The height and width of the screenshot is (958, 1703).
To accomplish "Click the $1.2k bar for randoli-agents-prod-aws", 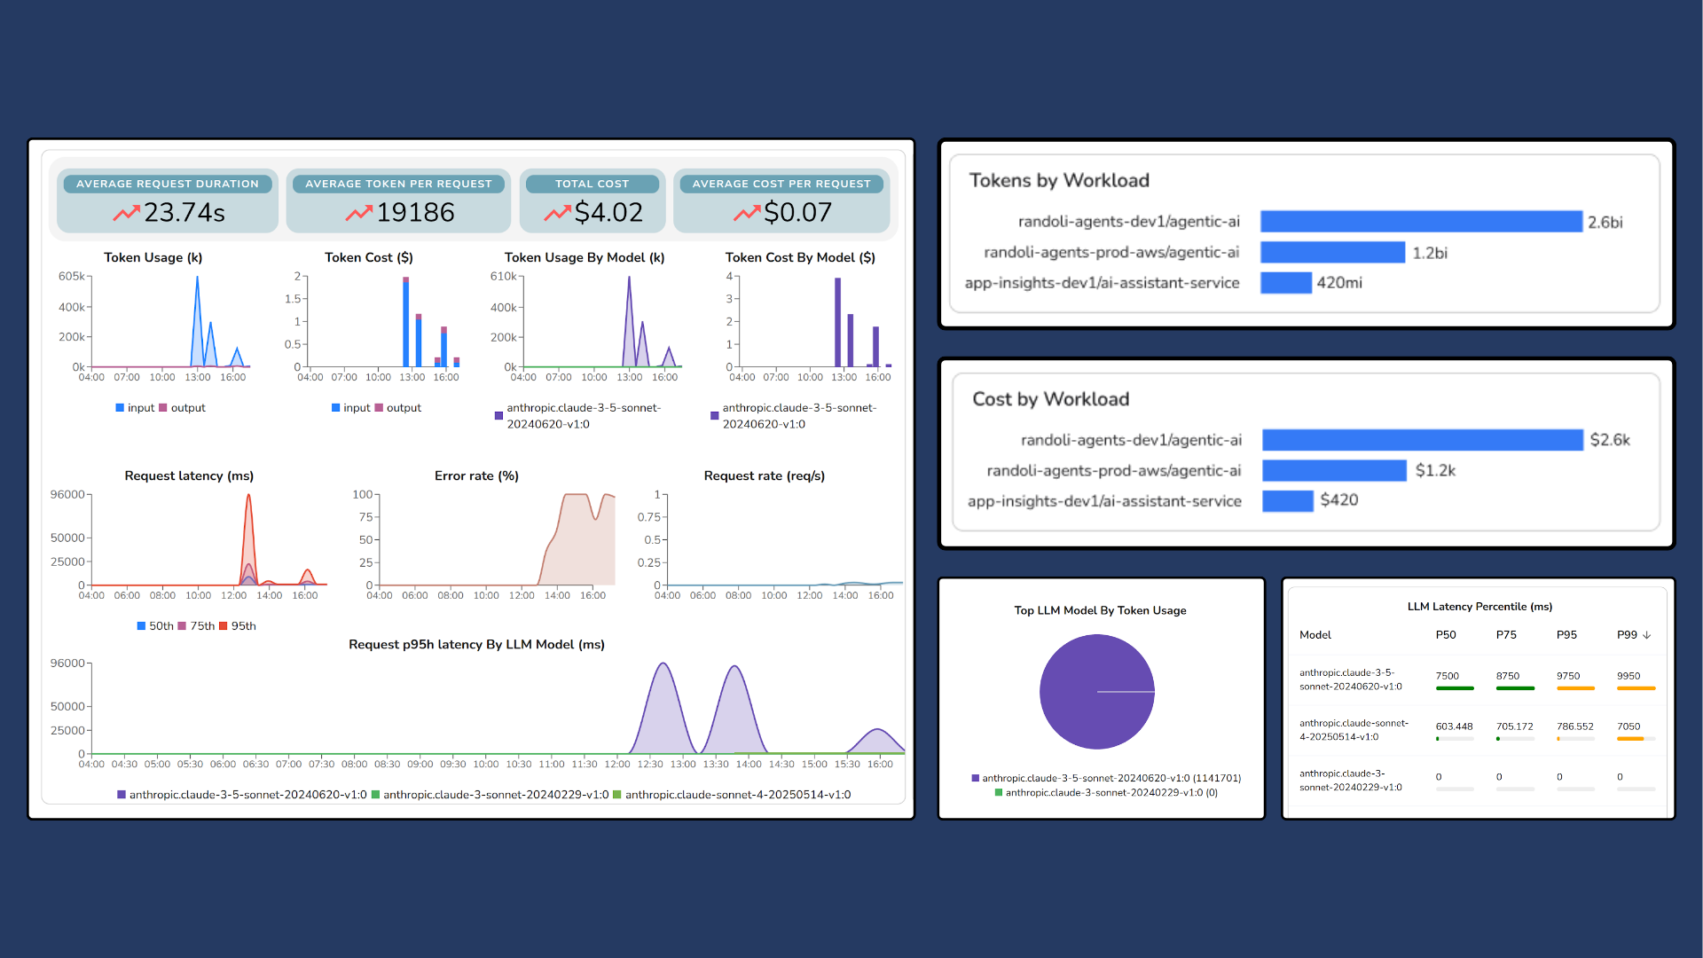I will click(x=1334, y=470).
